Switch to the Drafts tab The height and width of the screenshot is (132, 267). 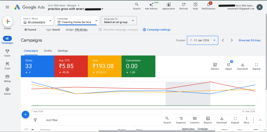(48, 51)
